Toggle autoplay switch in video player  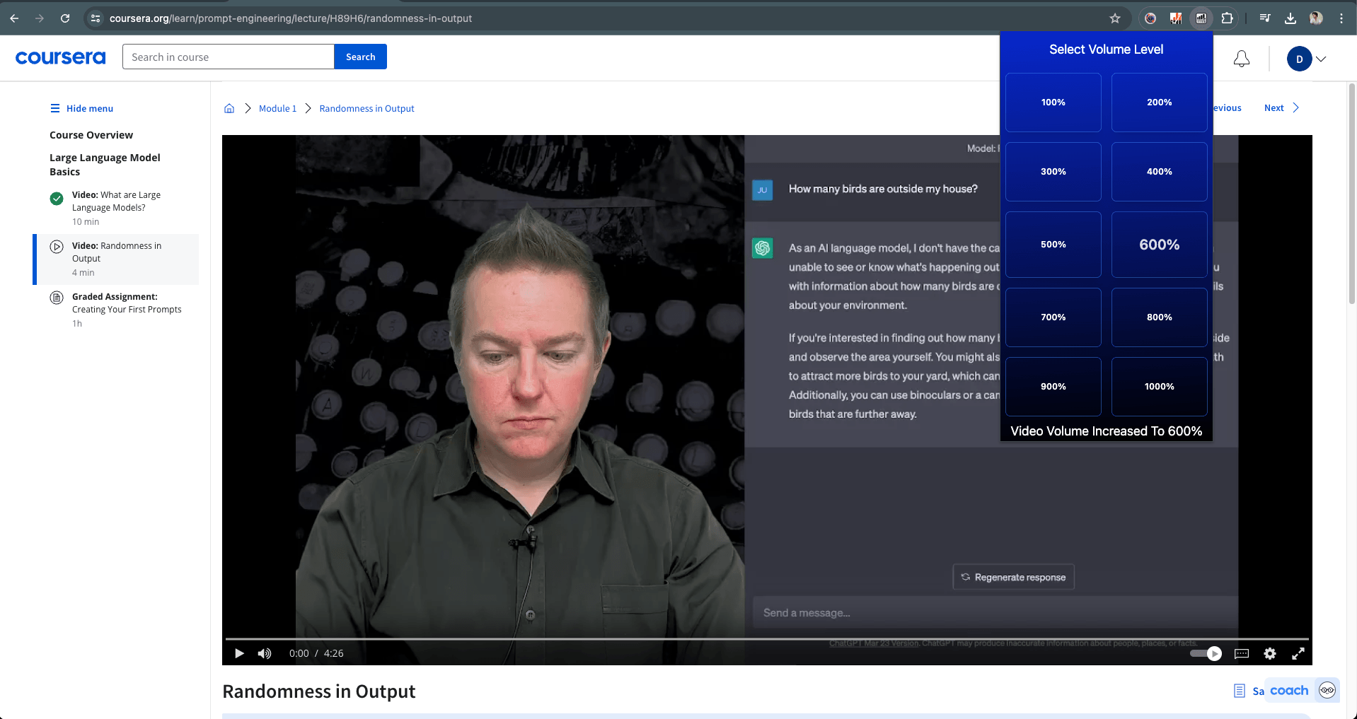[x=1206, y=653]
